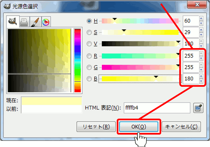Decrease the B value with down arrow
Screen dimensions: 210x147
pos(201,81)
